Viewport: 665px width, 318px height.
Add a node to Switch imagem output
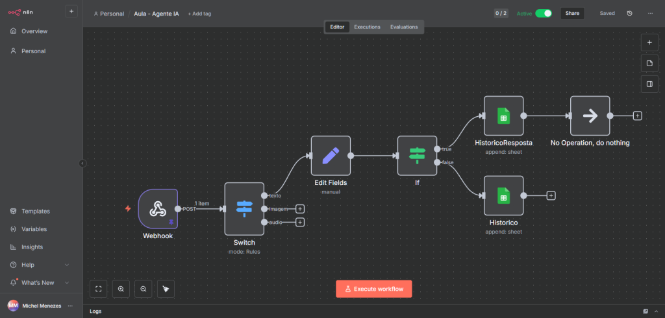coord(300,209)
